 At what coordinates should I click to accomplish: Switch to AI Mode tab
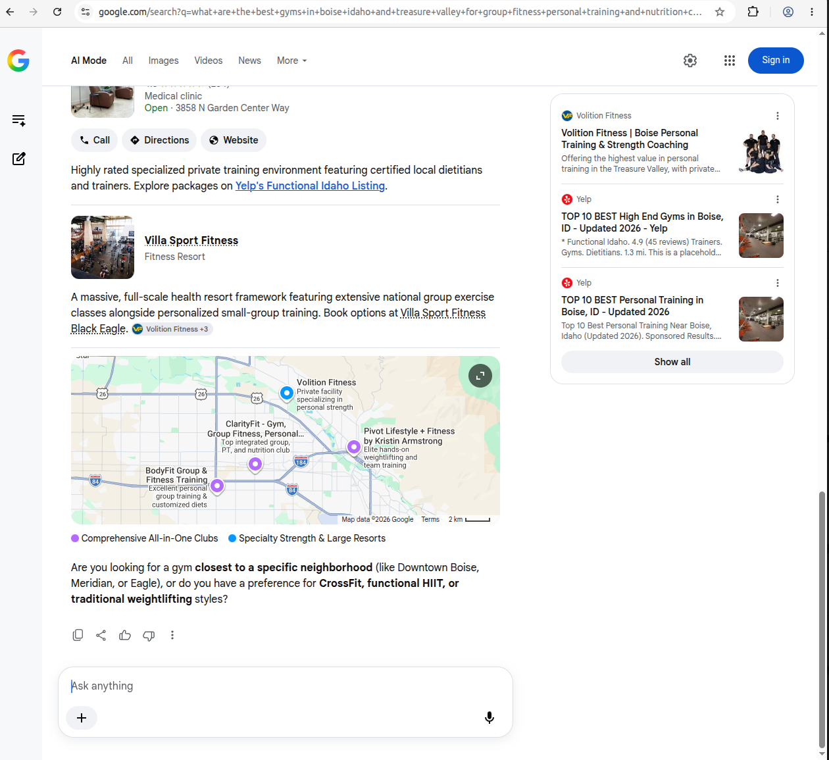coord(89,61)
